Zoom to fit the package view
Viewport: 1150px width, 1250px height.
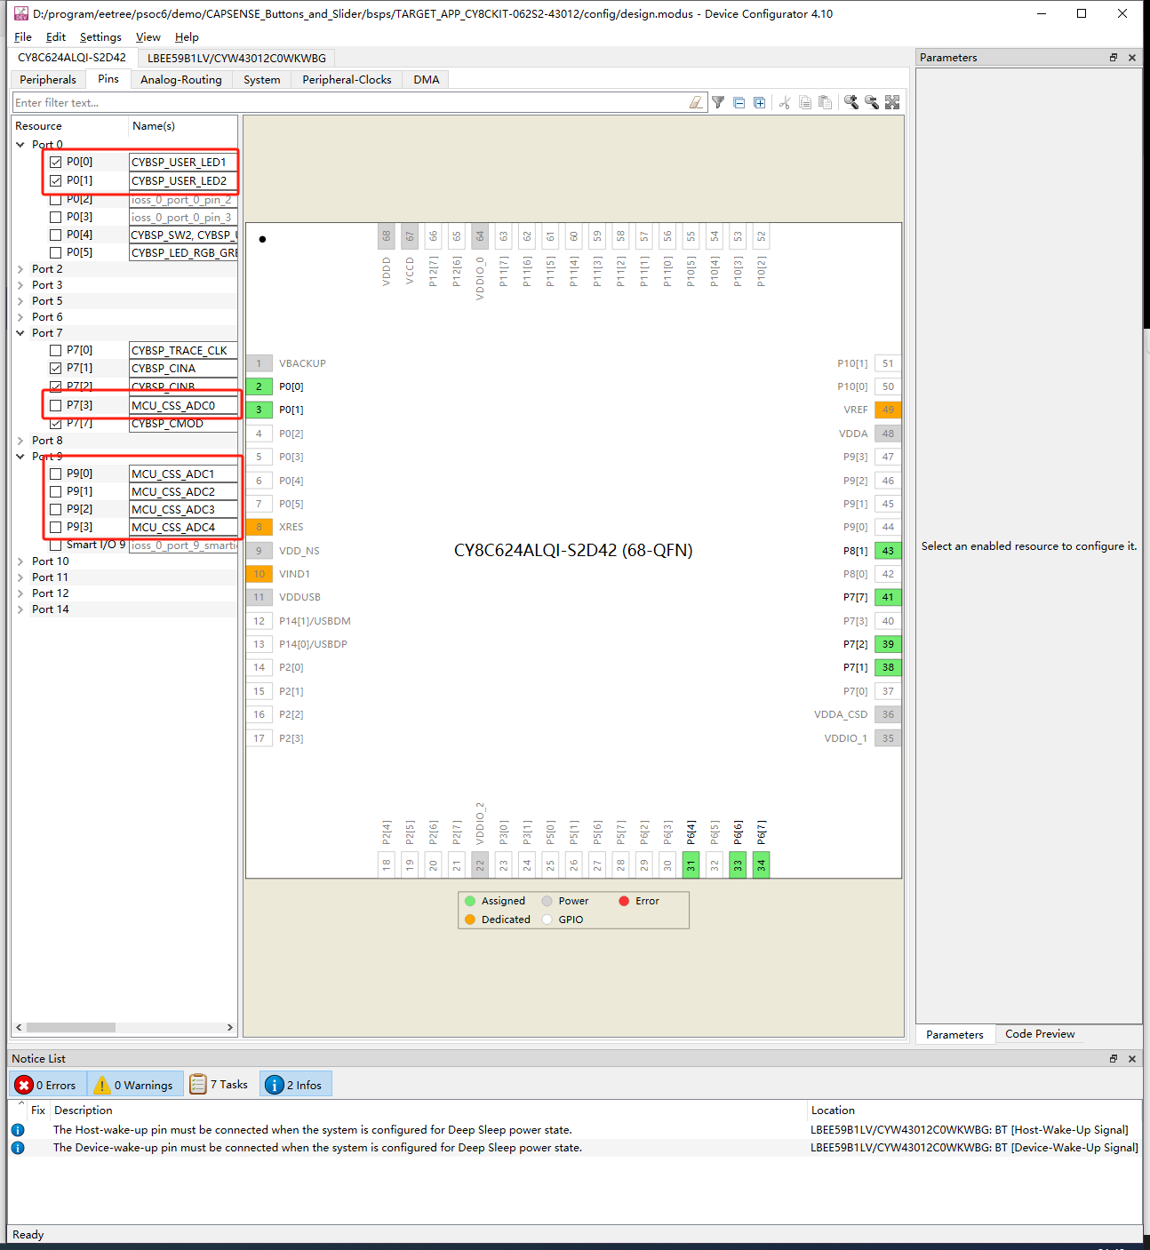pos(892,102)
